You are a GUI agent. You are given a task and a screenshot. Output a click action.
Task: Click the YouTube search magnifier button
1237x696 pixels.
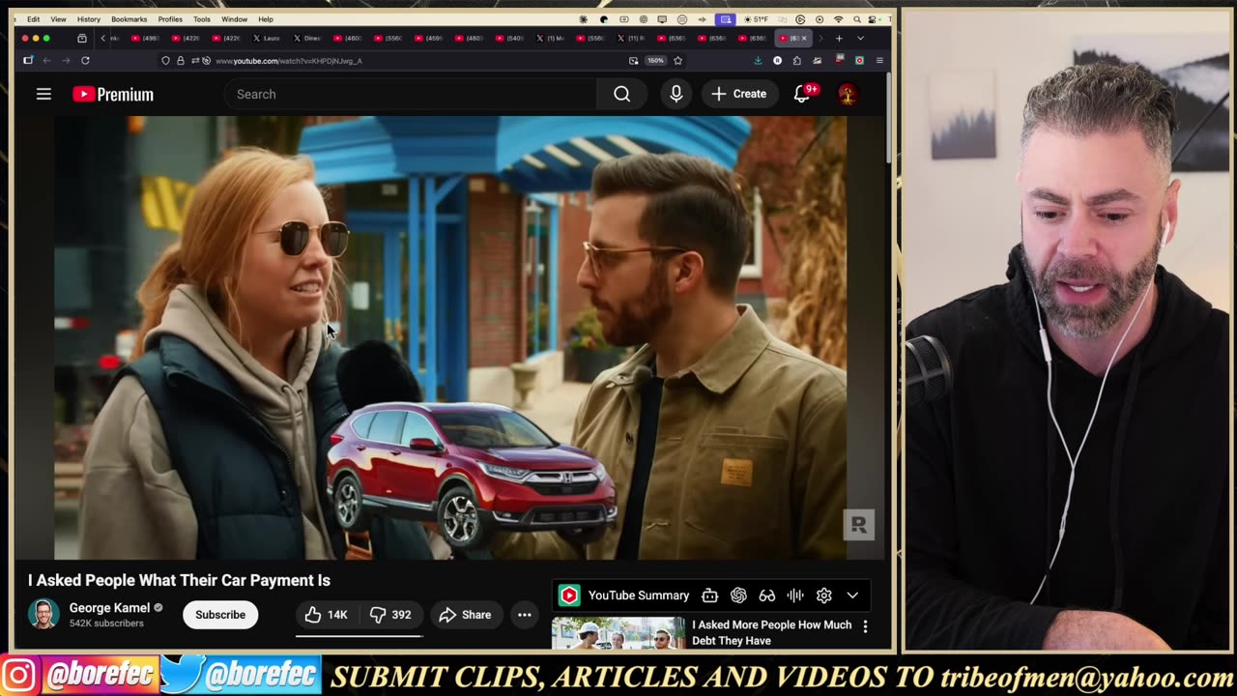pyautogui.click(x=622, y=94)
